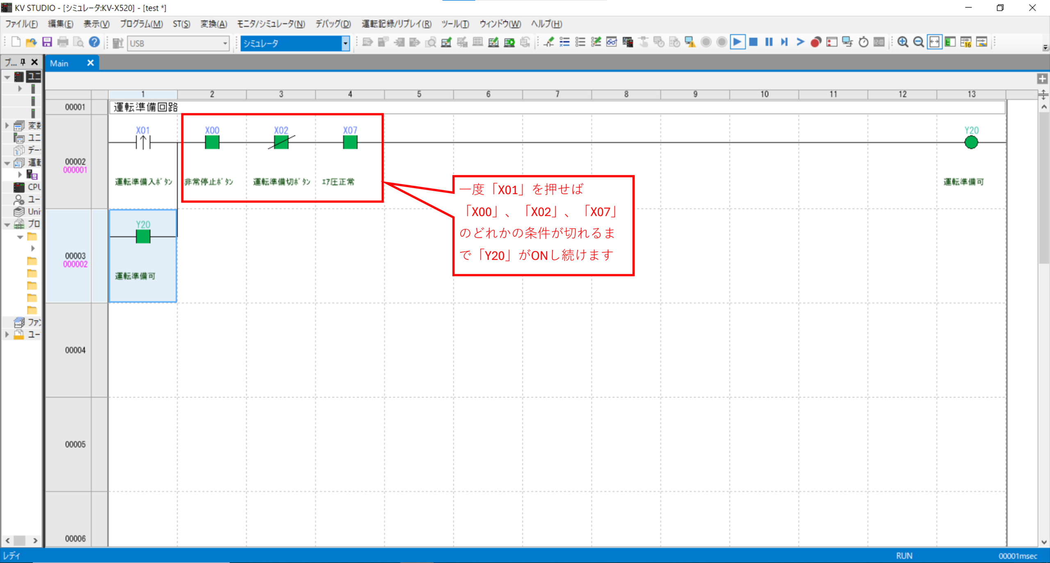Toggle the X00 emergency stop contact

click(x=212, y=143)
